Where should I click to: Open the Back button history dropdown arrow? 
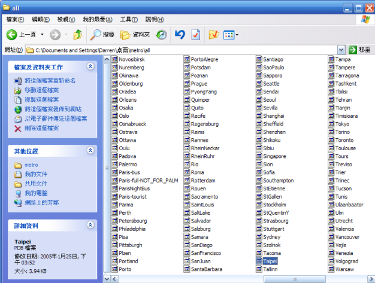(42, 35)
